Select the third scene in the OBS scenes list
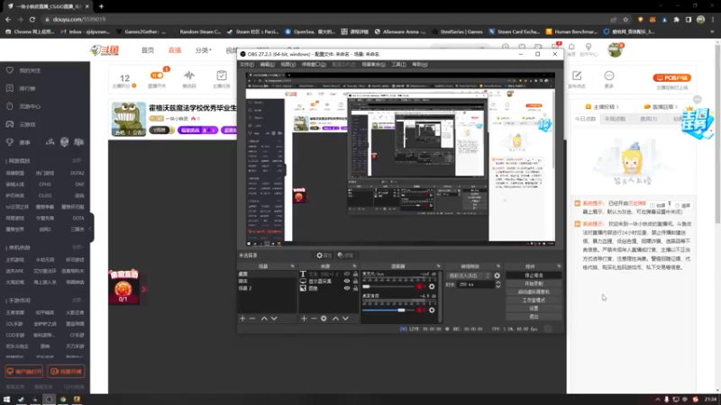The image size is (721, 405). tap(267, 288)
